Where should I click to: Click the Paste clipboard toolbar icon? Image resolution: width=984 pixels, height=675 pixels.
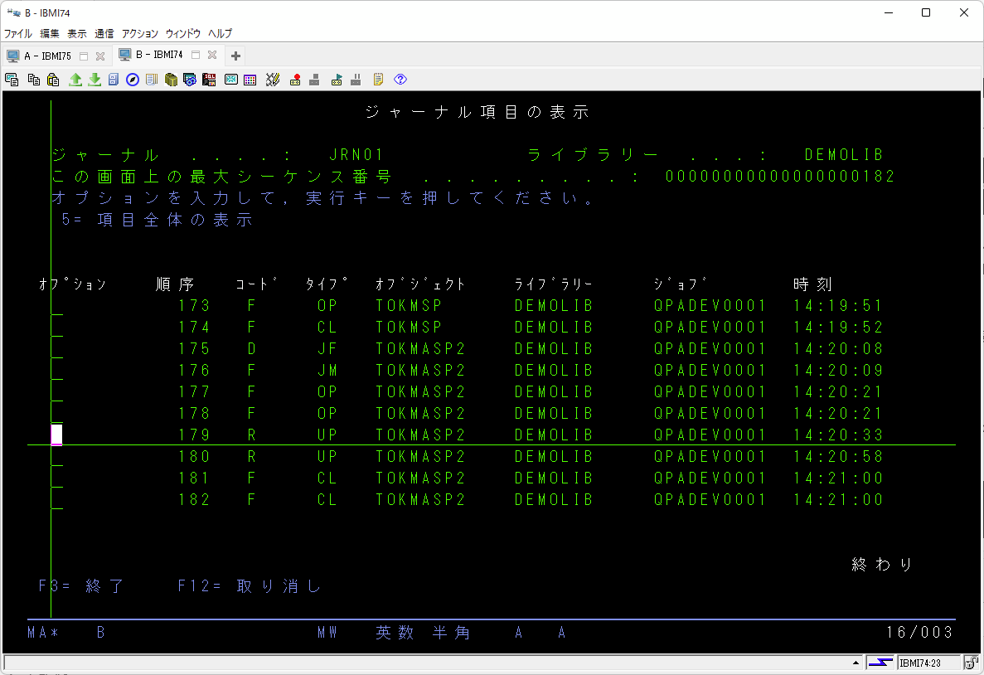click(53, 80)
